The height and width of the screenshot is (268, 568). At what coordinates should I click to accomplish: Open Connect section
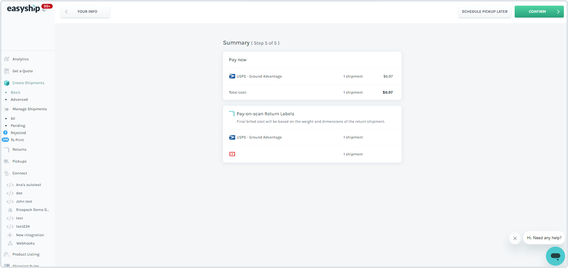click(20, 173)
